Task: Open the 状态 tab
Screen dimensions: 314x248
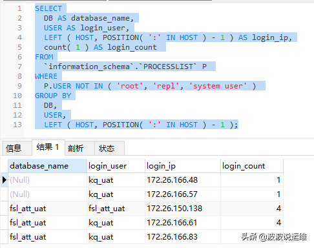Action: pyautogui.click(x=109, y=148)
